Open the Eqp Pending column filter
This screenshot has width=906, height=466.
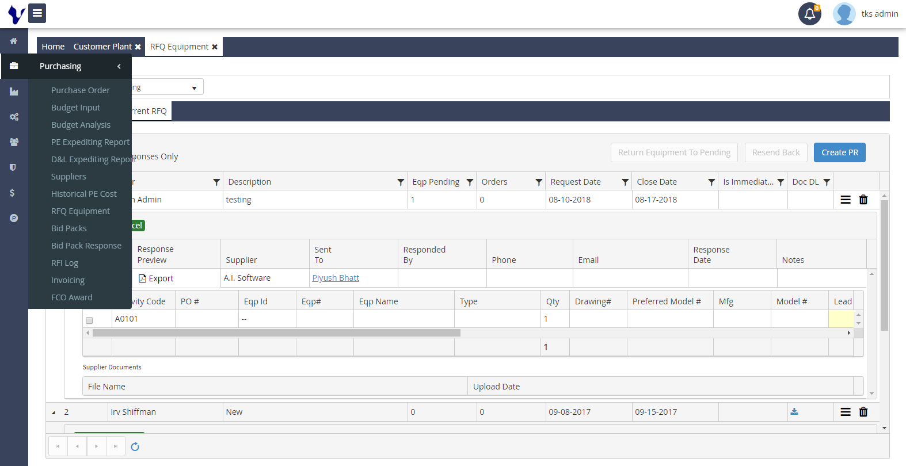pos(470,182)
